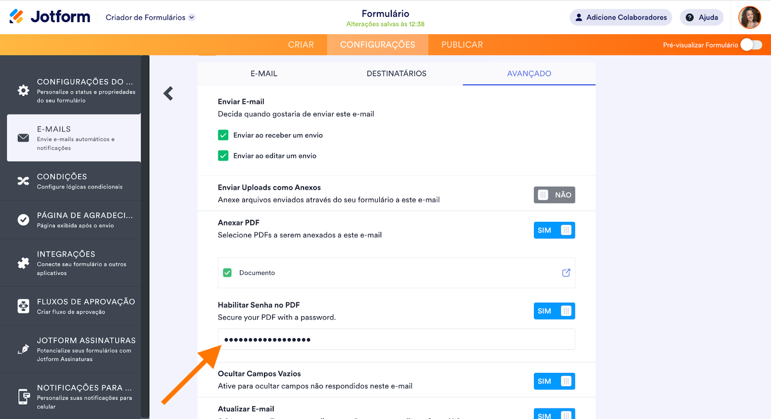Click Adicione Colaboradores button

pyautogui.click(x=621, y=17)
